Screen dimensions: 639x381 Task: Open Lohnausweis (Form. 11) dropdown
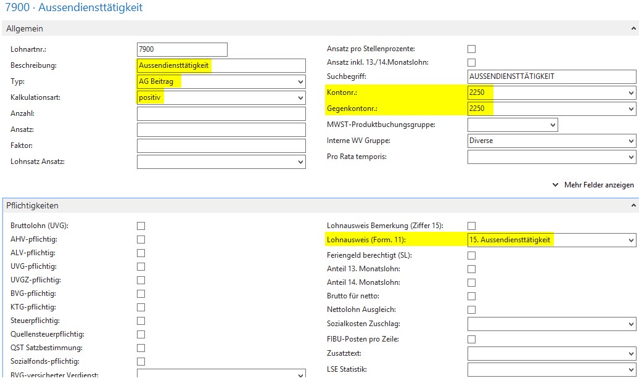pyautogui.click(x=630, y=240)
